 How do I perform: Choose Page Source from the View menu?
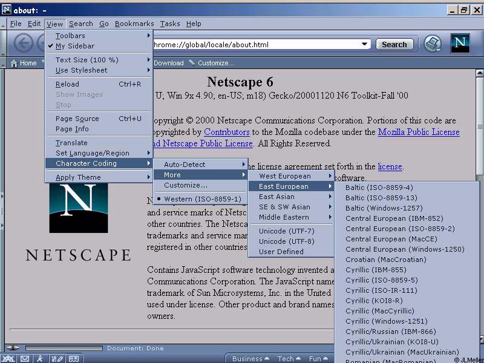(99, 119)
